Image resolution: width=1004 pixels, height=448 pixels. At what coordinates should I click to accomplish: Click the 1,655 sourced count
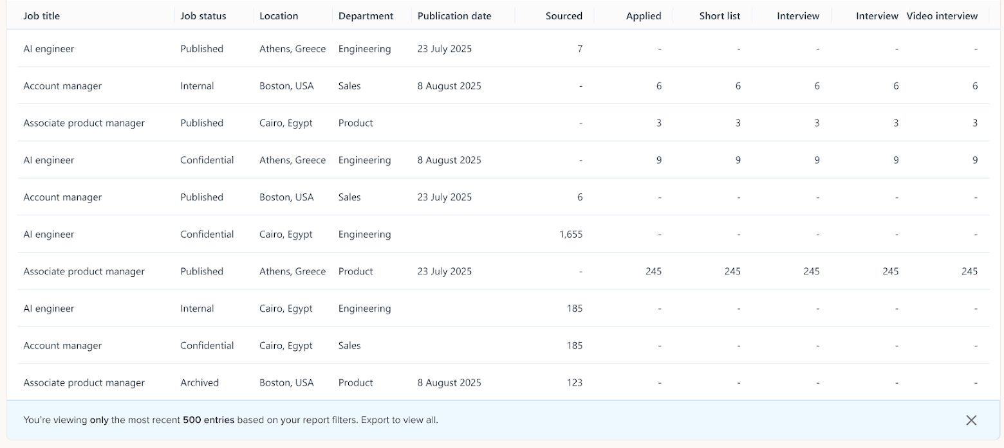pyautogui.click(x=571, y=235)
